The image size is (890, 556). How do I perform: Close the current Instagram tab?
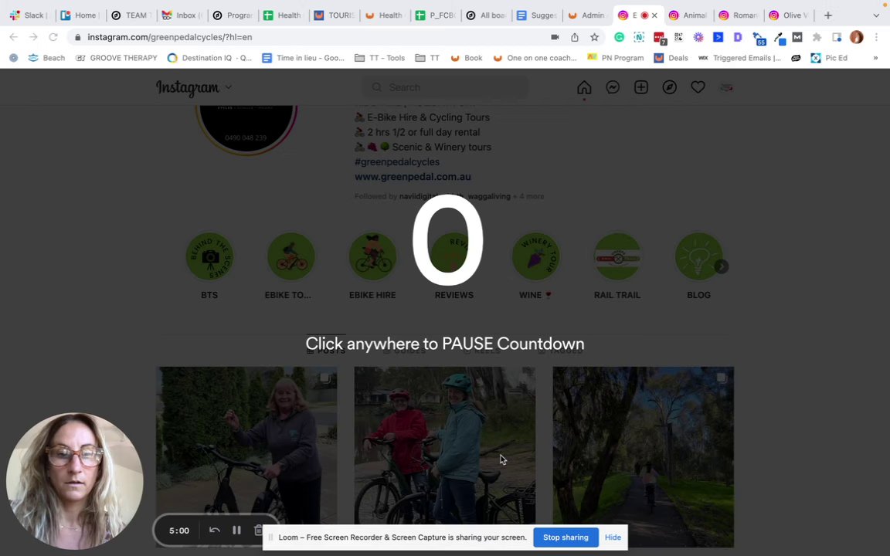654,15
